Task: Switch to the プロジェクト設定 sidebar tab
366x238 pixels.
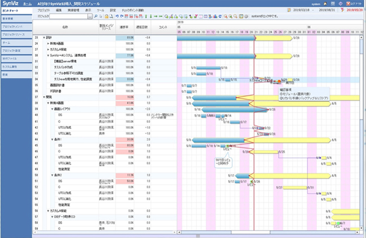Action: tap(15, 50)
